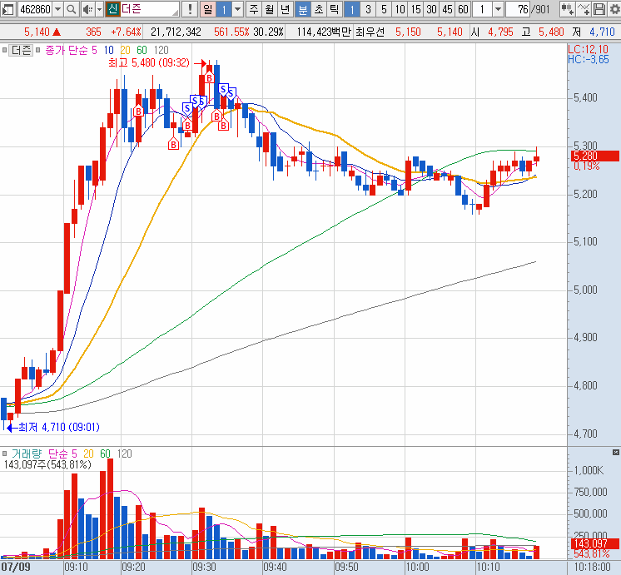Open the interval value dropdown after 60
The width and height of the screenshot is (621, 575).
pos(498,10)
